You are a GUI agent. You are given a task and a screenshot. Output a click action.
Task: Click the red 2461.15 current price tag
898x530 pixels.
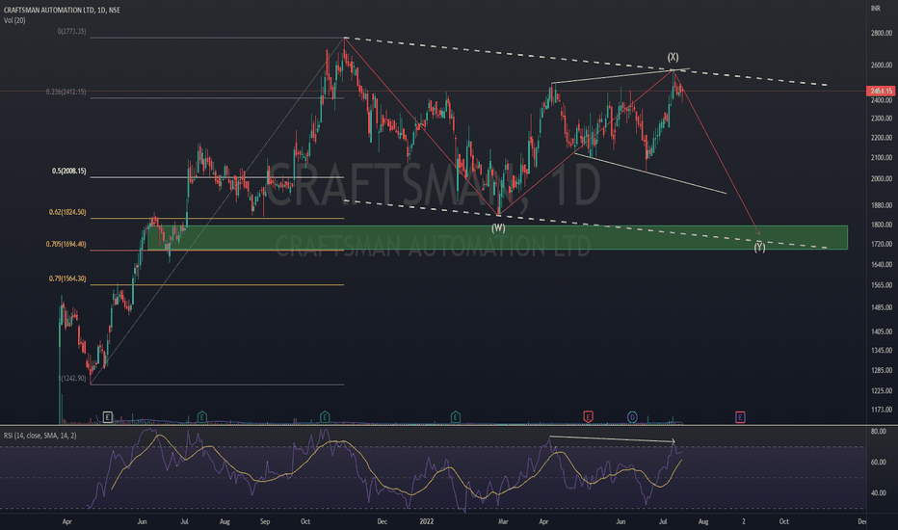[x=881, y=92]
